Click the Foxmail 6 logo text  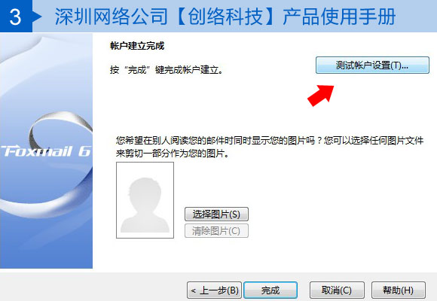(46, 151)
